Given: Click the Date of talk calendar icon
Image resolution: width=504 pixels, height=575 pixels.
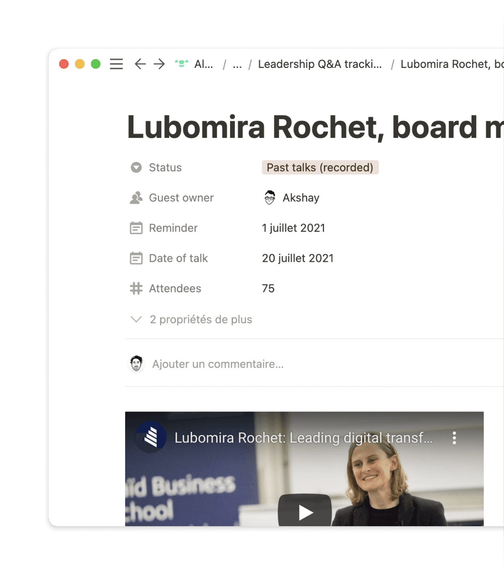Looking at the screenshot, I should [x=136, y=258].
